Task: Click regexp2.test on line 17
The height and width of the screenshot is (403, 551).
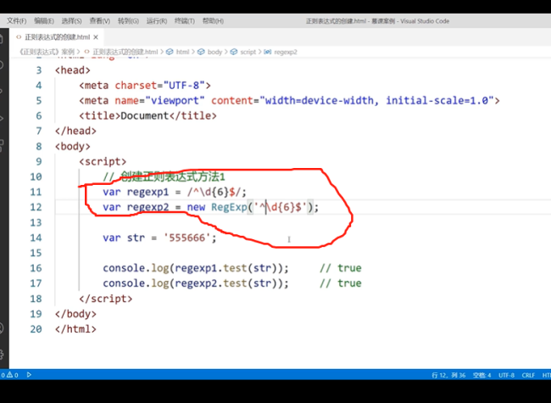Action: pos(211,283)
